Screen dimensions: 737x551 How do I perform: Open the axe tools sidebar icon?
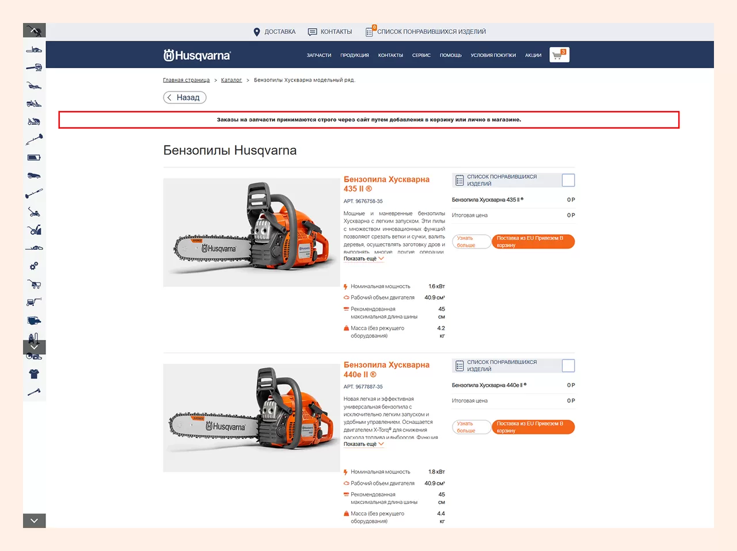pyautogui.click(x=34, y=392)
